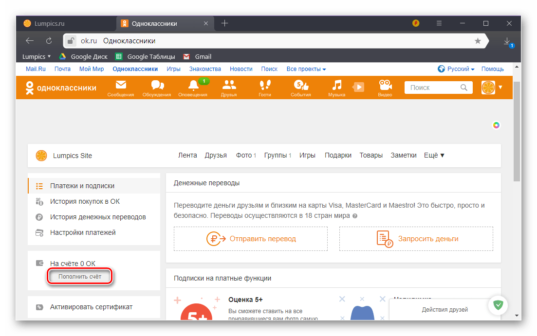Open Сообщения from the orange toolbar
Screen dimensions: 537x336
pyautogui.click(x=120, y=88)
